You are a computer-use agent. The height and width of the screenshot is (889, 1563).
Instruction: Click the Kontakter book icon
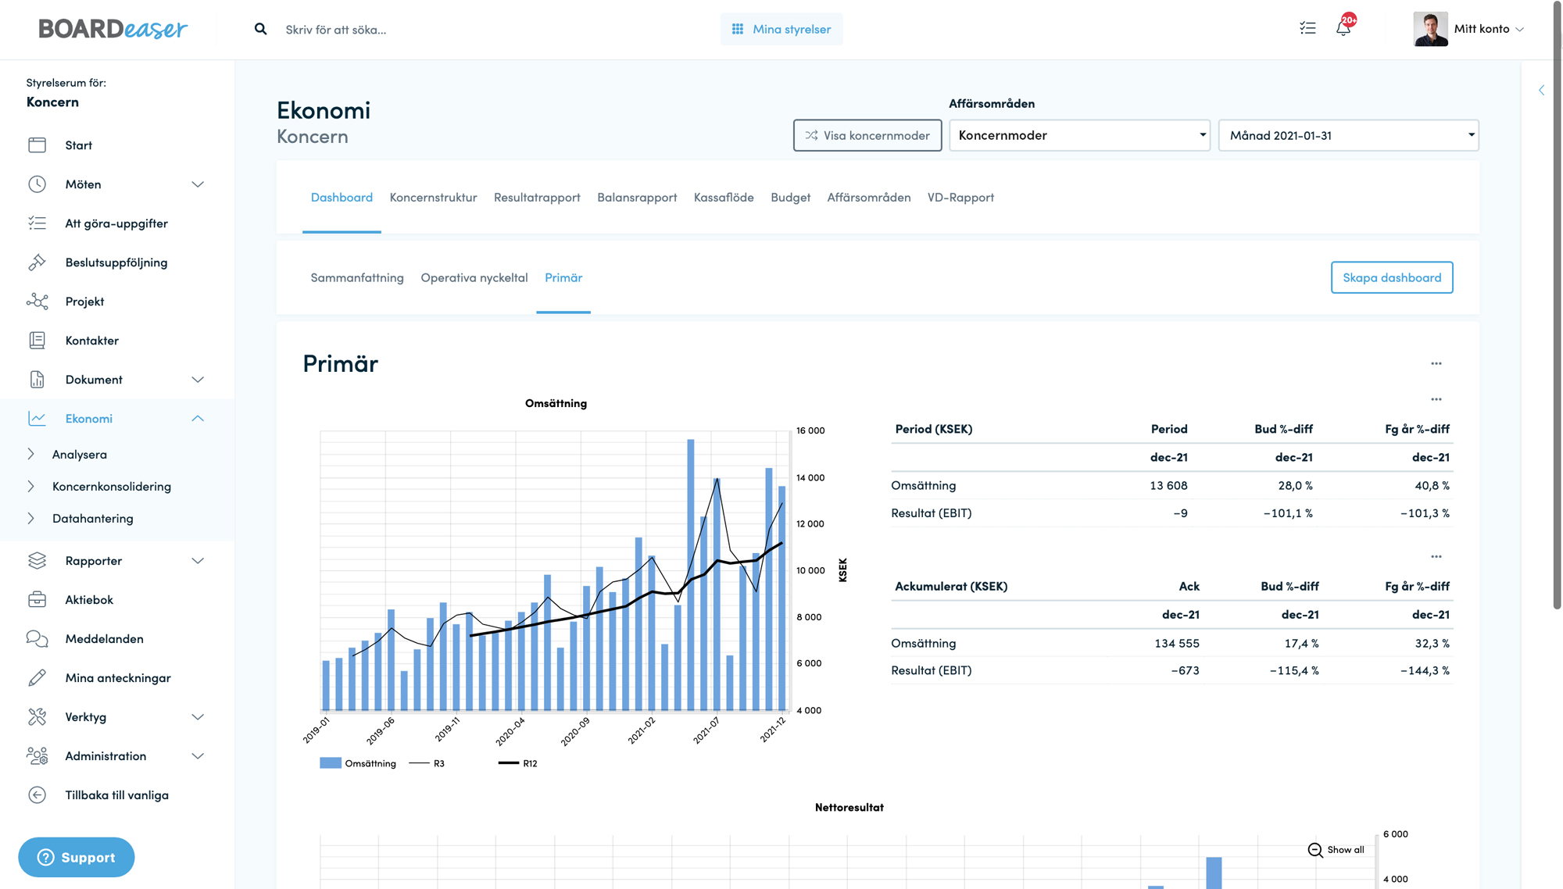pos(37,341)
